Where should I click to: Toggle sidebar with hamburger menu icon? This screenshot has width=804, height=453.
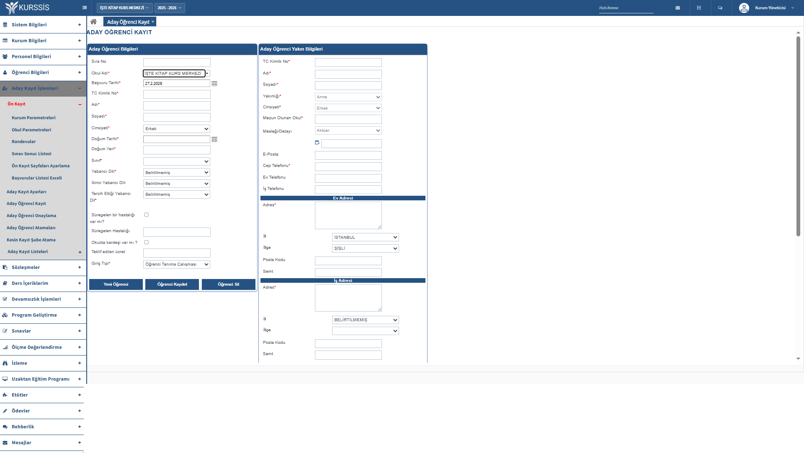(85, 8)
